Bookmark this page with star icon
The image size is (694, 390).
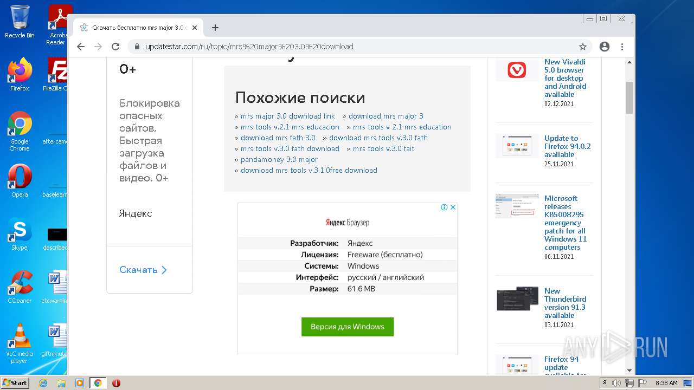pyautogui.click(x=583, y=47)
